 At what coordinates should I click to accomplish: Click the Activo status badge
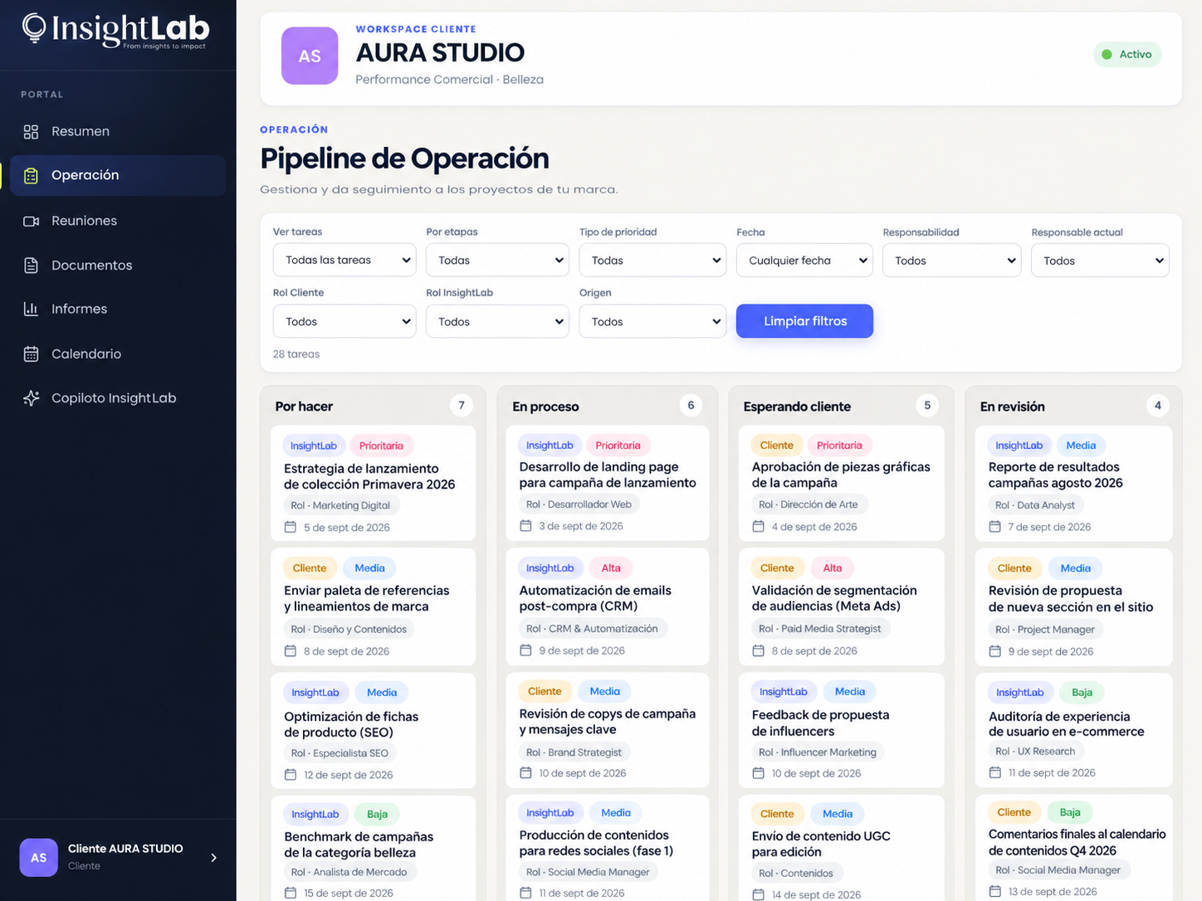click(1127, 55)
